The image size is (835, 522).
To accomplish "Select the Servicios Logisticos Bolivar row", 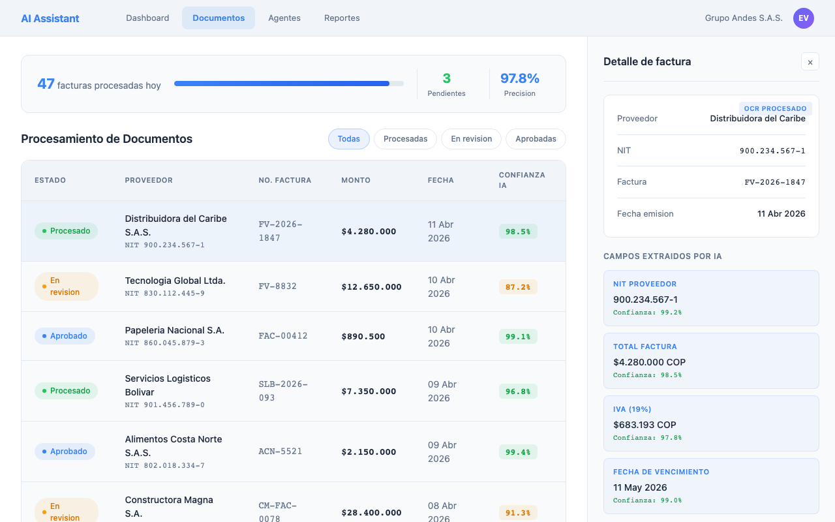I will point(294,390).
